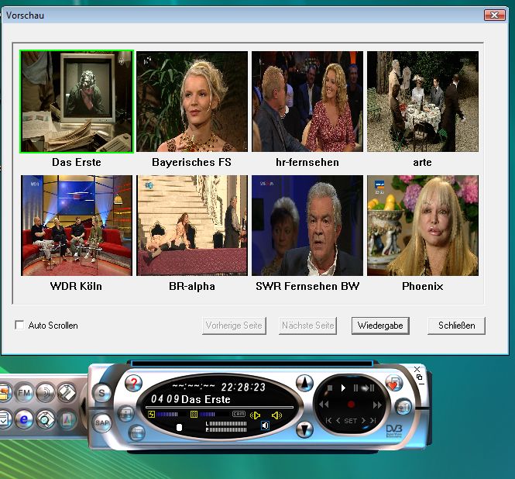This screenshot has width=515, height=479.
Task: Open favorites with the red heart button
Action: tap(394, 384)
